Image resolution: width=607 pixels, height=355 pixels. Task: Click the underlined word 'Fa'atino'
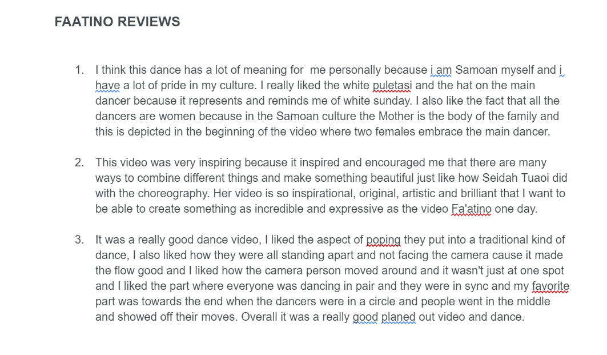coord(471,209)
